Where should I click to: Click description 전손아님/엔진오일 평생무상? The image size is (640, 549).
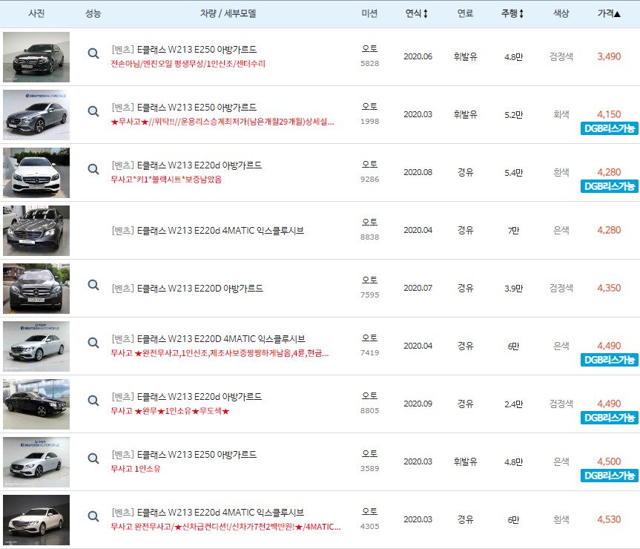click(x=188, y=64)
